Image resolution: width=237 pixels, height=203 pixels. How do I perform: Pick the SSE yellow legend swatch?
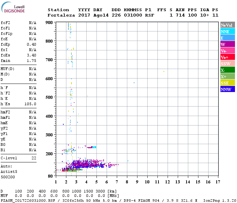[228, 83]
